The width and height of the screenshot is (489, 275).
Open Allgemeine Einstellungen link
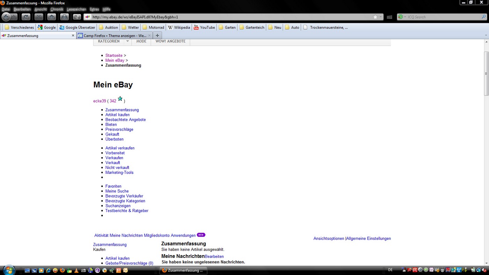(x=368, y=239)
